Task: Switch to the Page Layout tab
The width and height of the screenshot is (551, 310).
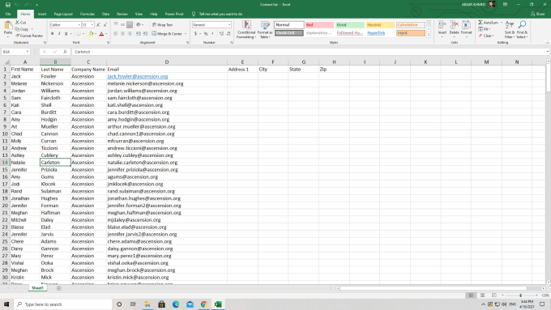Action: click(x=63, y=14)
